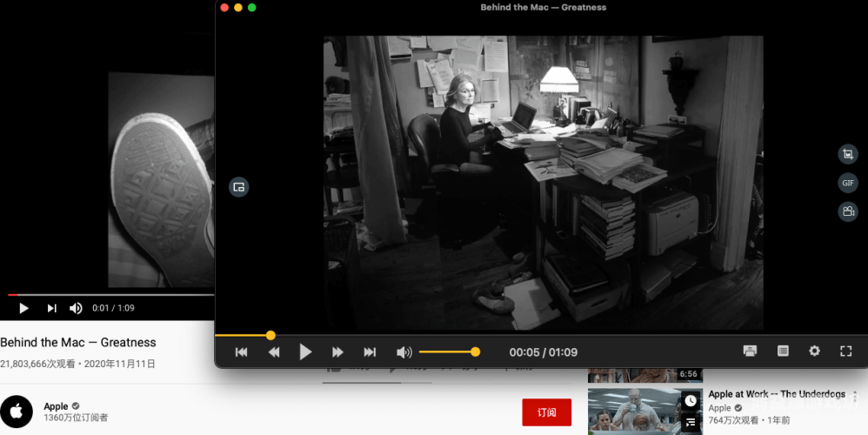Mute the YouTube video speaker icon

click(76, 308)
